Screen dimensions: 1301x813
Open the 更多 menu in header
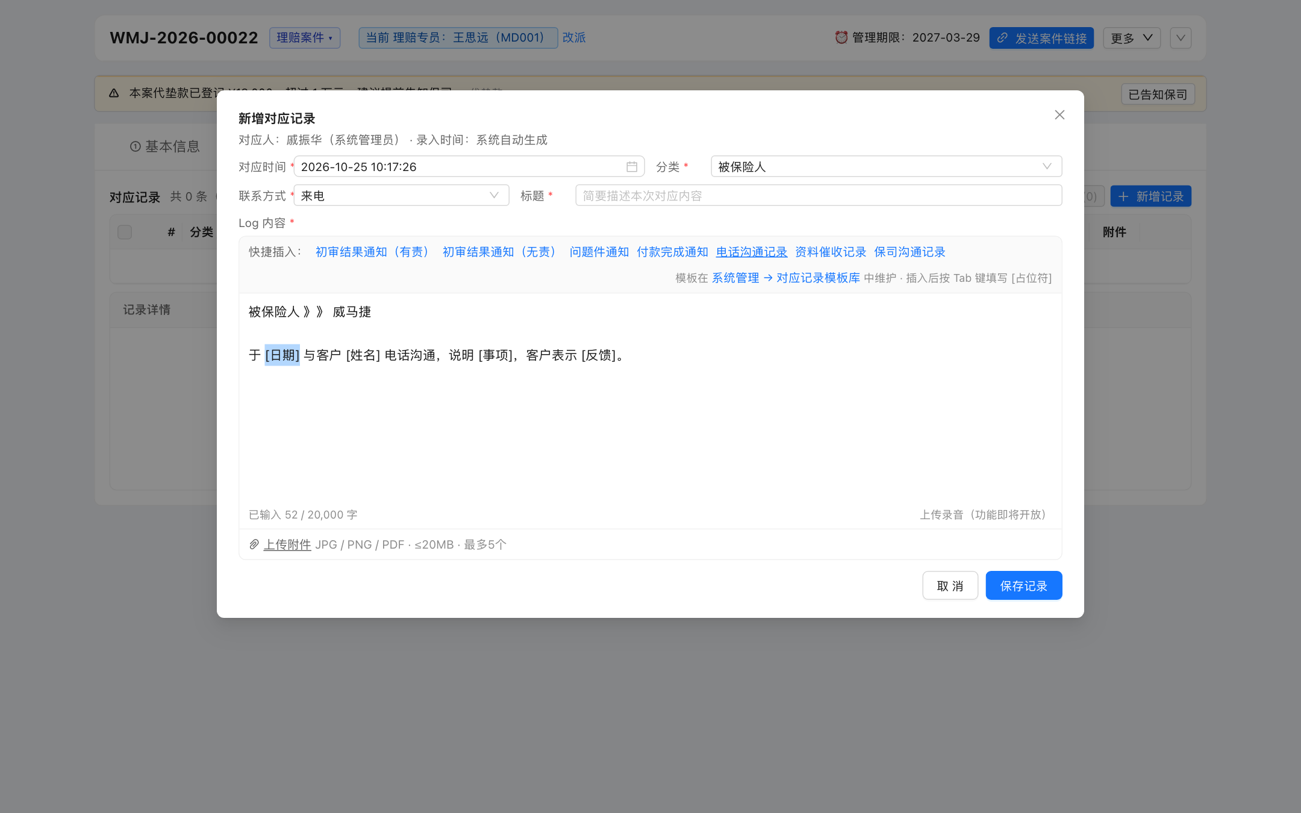[x=1131, y=38]
